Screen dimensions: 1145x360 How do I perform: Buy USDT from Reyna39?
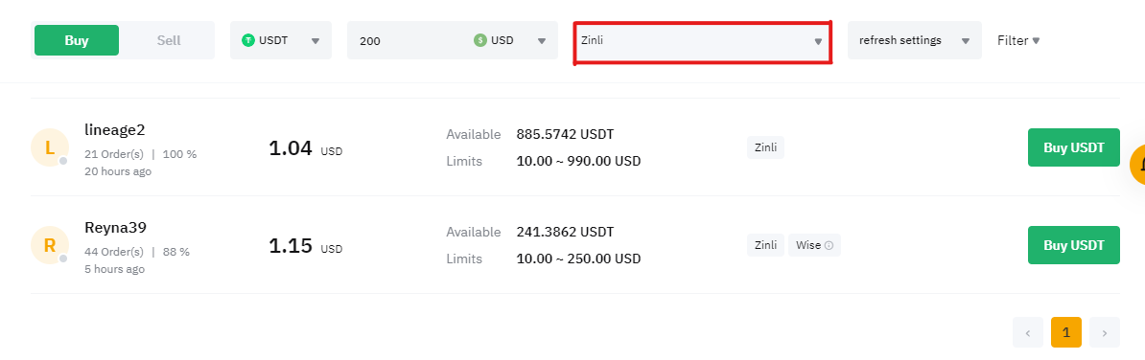coord(1073,246)
